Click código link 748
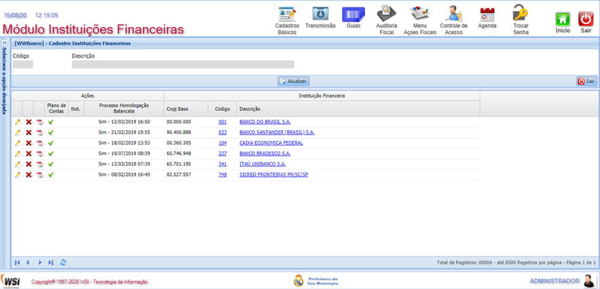Image resolution: width=600 pixels, height=289 pixels. (223, 175)
